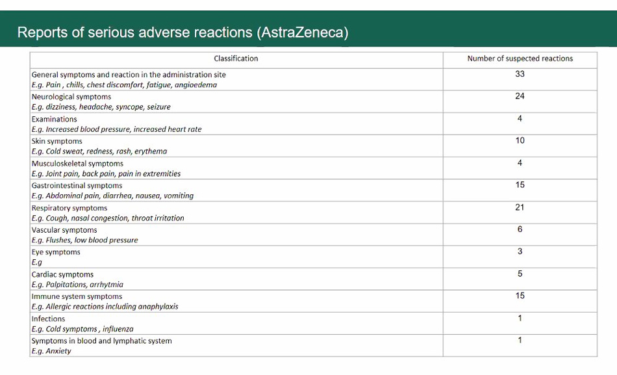Select the value 5 for Cardiac symptoms
Screen dimensions: 617x375
coord(520,274)
